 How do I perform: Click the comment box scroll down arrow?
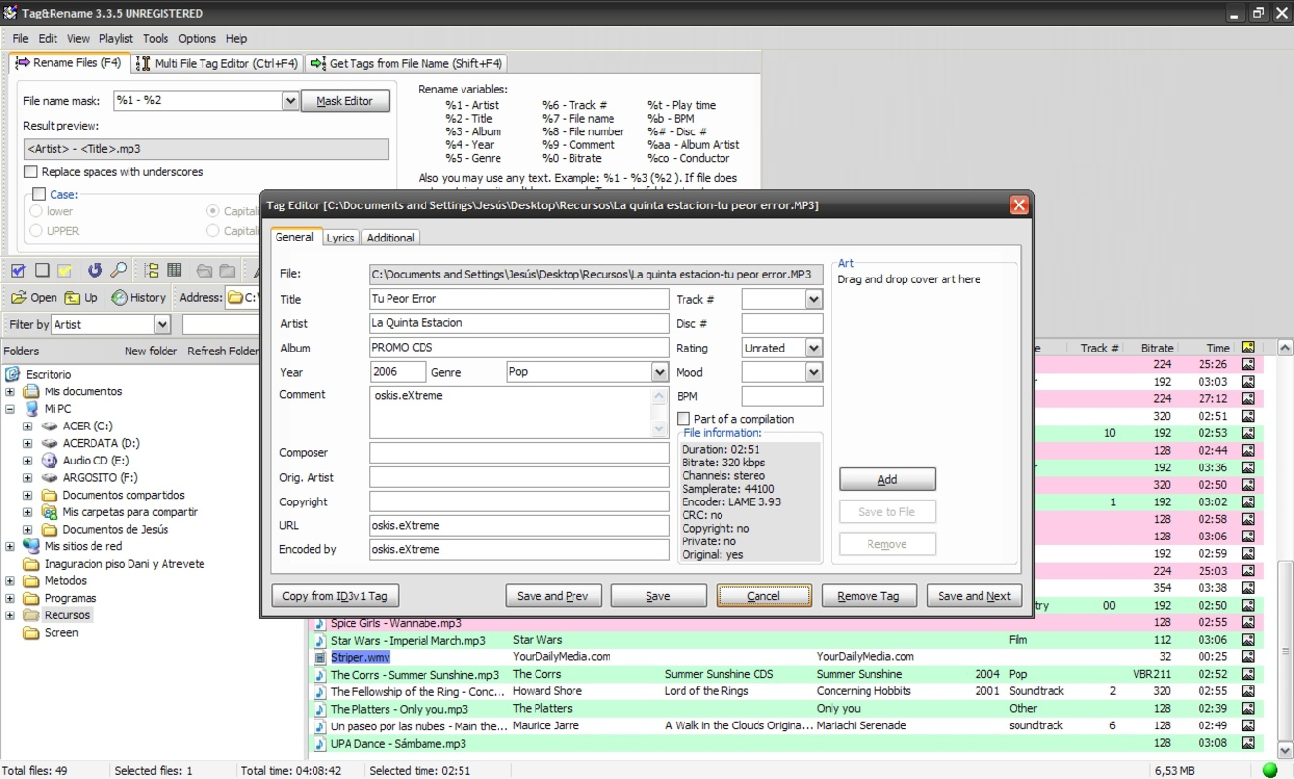(660, 428)
